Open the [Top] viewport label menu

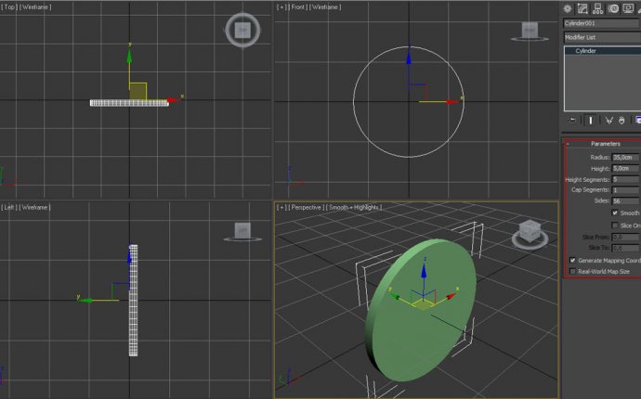[x=9, y=6]
